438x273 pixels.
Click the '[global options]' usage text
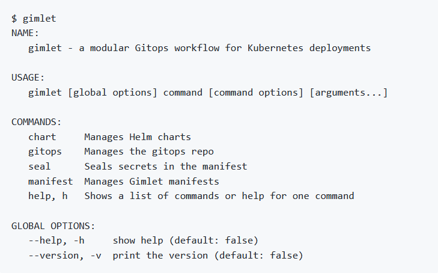pos(112,93)
